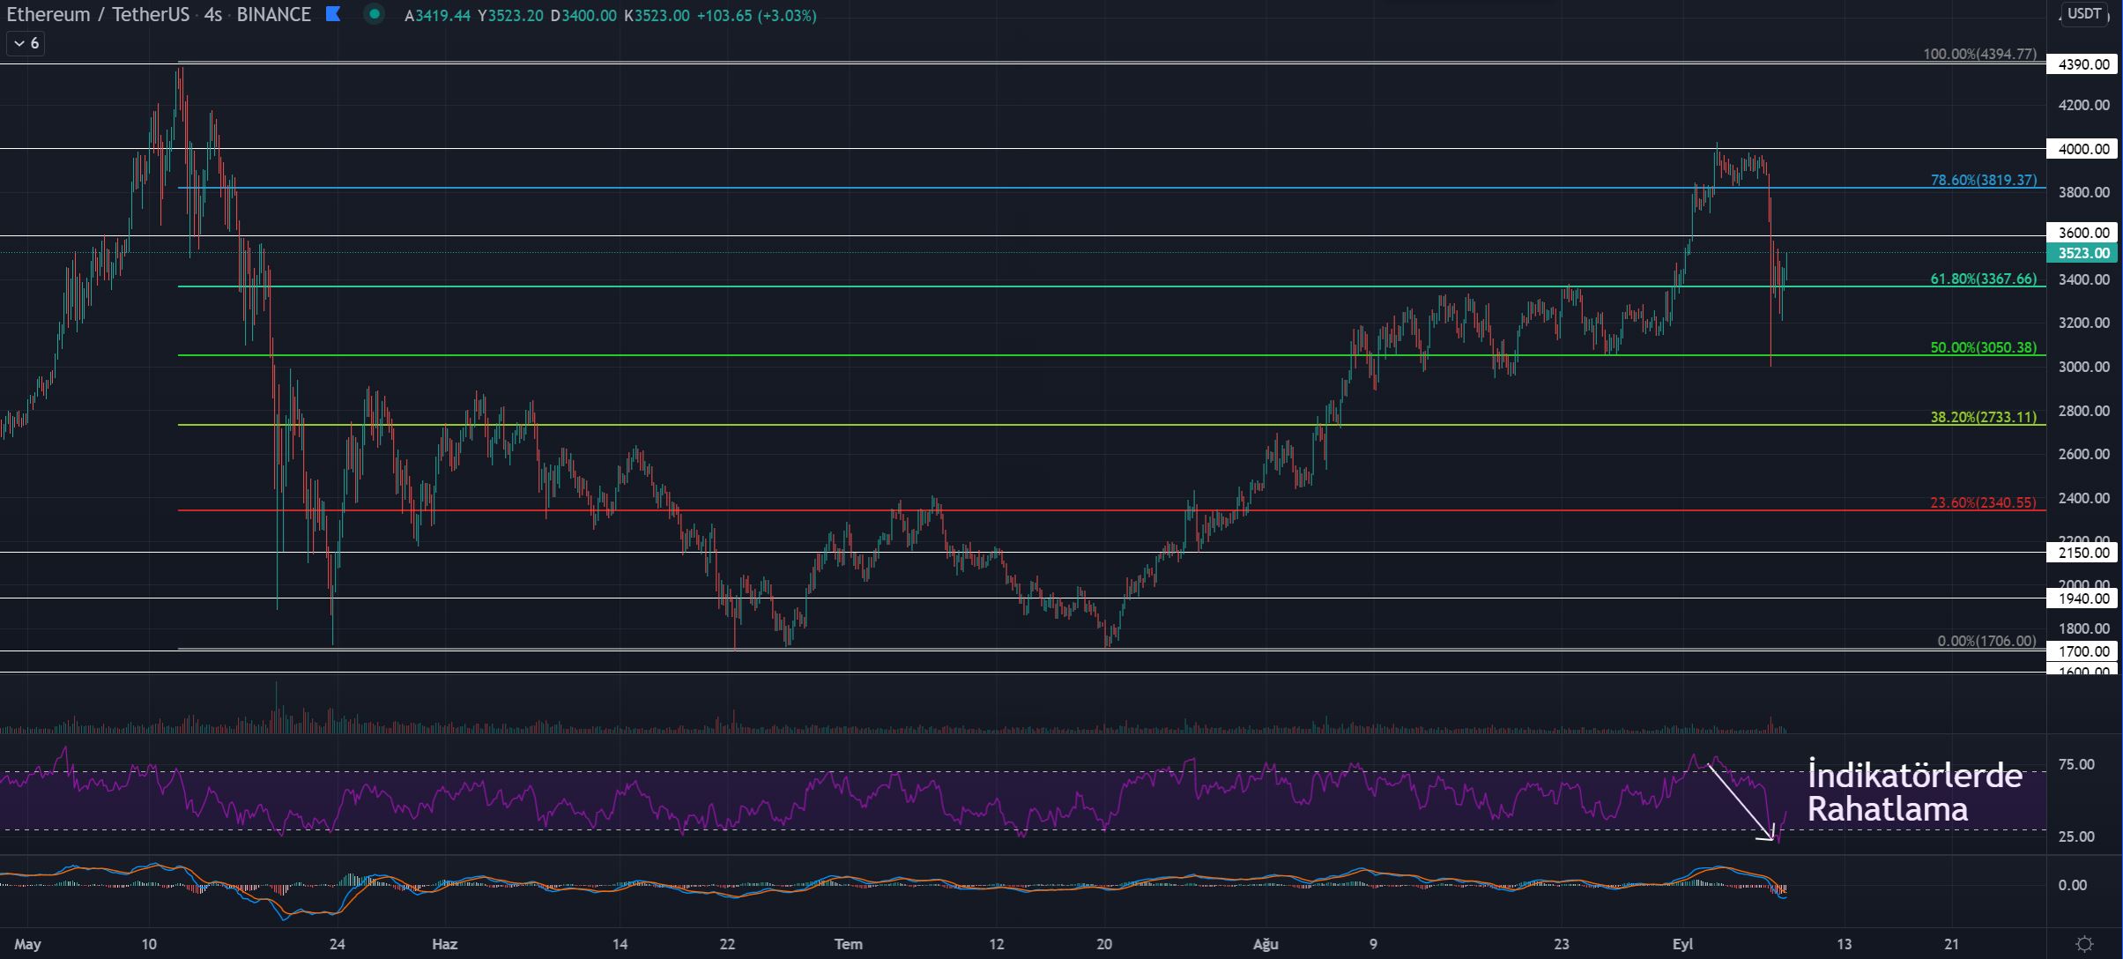This screenshot has height=959, width=2123.
Task: Select the 61.80%(3367.66) Fibonacci level label
Action: click(1983, 279)
